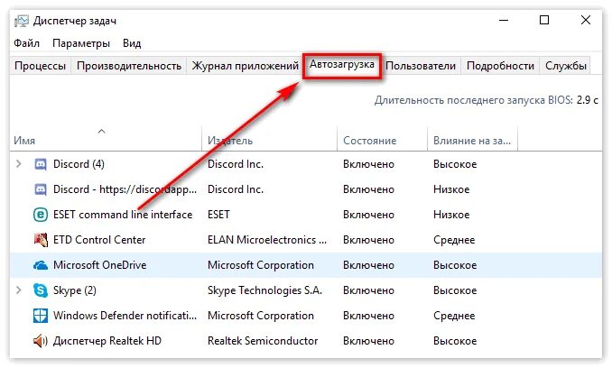Image resolution: width=612 pixels, height=368 pixels.
Task: Click the ESET publisher cell
Action: click(x=218, y=215)
